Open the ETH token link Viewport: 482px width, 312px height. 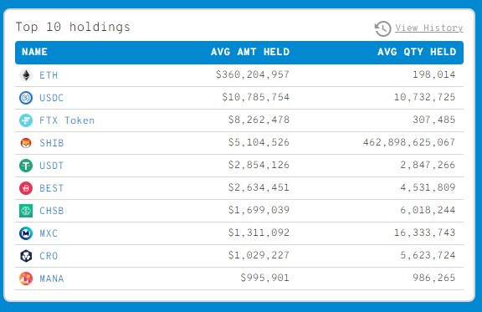[49, 75]
